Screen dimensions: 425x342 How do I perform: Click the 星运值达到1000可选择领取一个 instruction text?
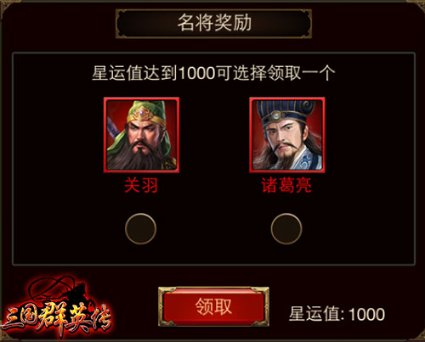[213, 73]
